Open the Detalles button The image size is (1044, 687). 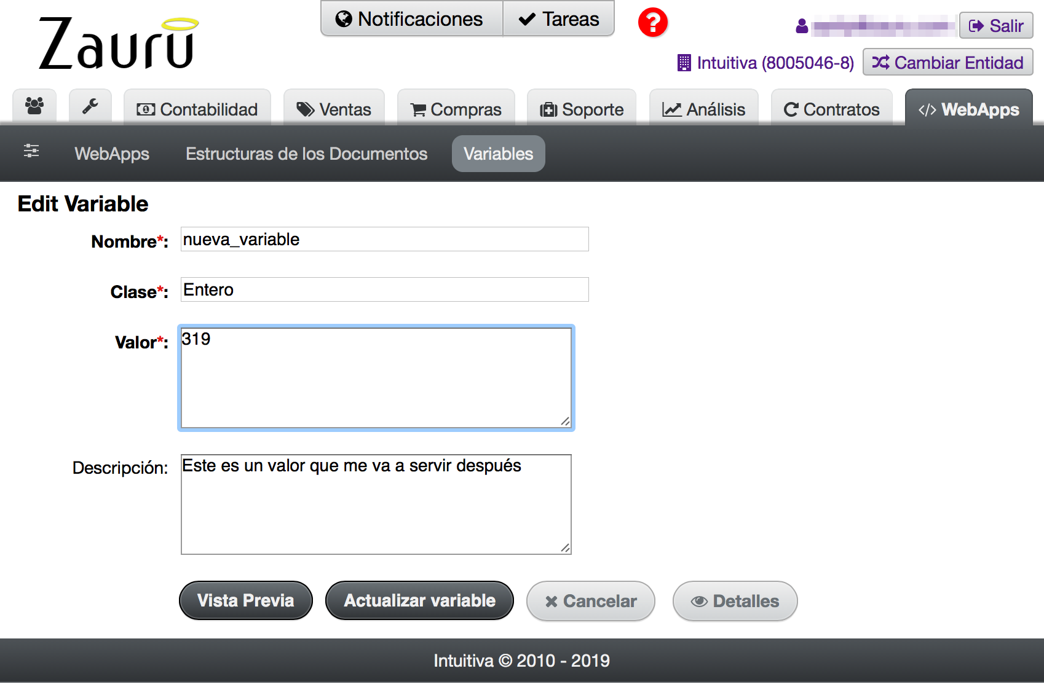click(735, 601)
